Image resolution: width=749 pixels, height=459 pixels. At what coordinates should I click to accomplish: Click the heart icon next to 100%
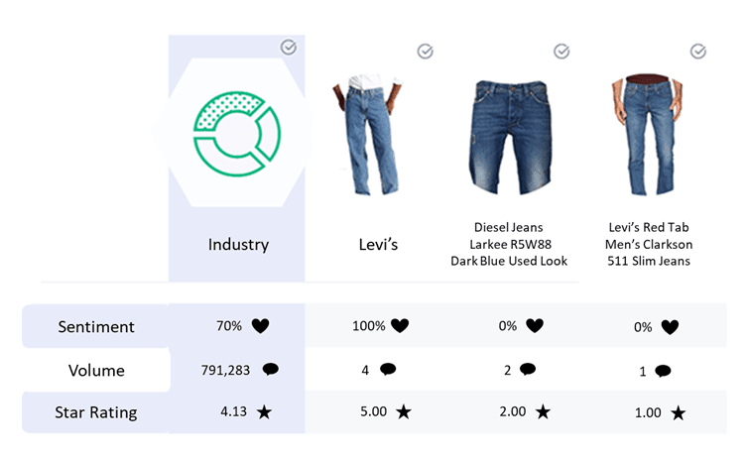pos(400,326)
